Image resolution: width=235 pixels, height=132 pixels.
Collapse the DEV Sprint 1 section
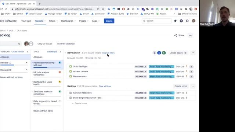65,53
